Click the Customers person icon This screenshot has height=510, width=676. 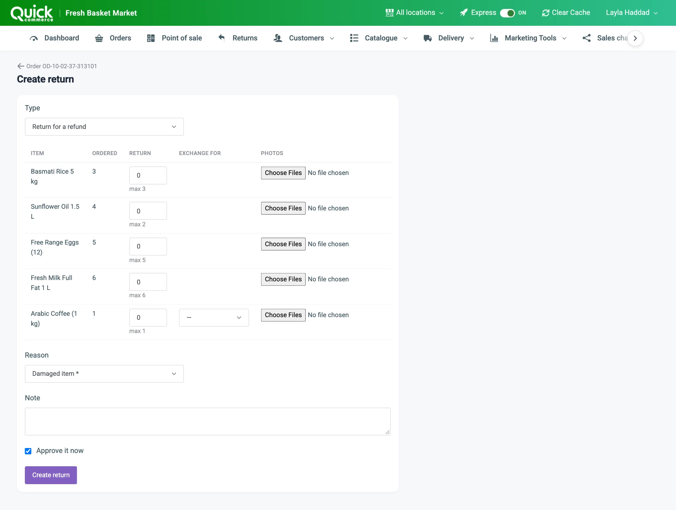tap(278, 38)
